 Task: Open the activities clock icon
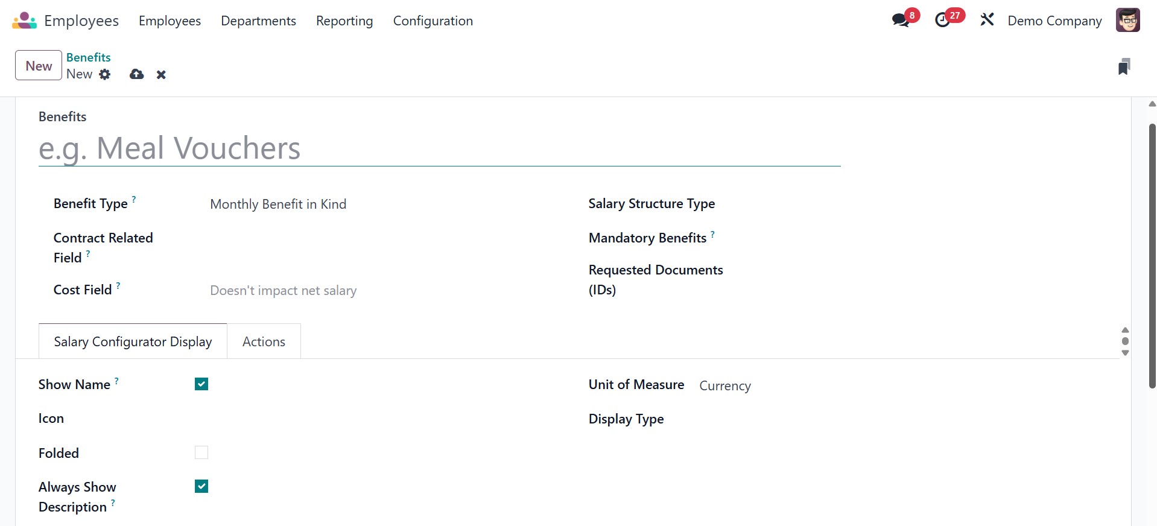click(942, 21)
